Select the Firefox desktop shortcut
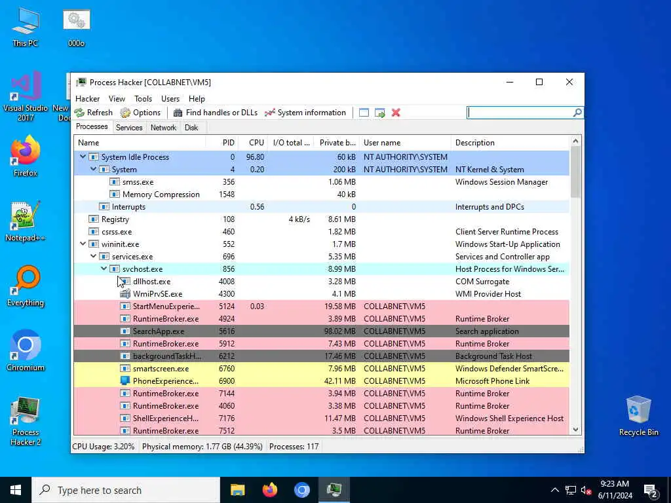671x503 pixels. 26,157
